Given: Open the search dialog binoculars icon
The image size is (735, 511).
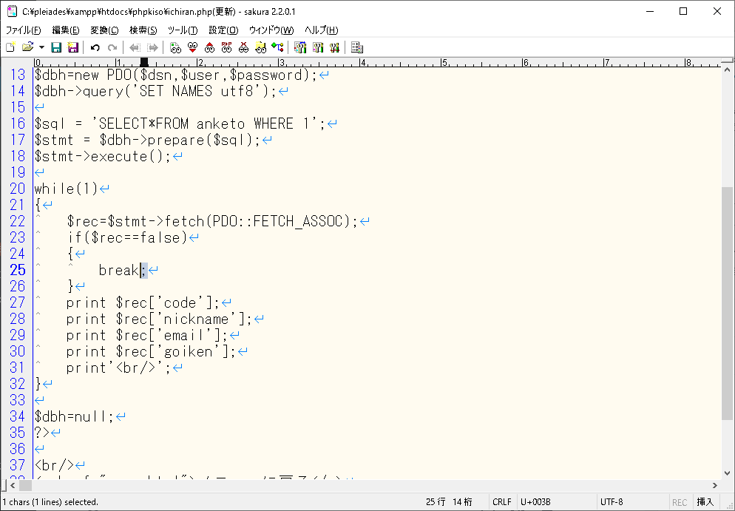Looking at the screenshot, I should coord(175,47).
